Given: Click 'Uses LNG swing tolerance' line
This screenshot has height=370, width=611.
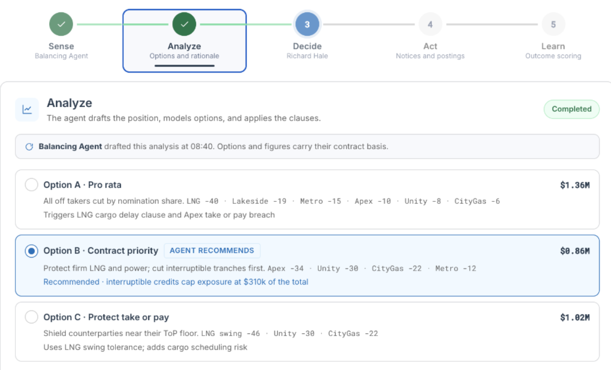Looking at the screenshot, I should (x=145, y=347).
